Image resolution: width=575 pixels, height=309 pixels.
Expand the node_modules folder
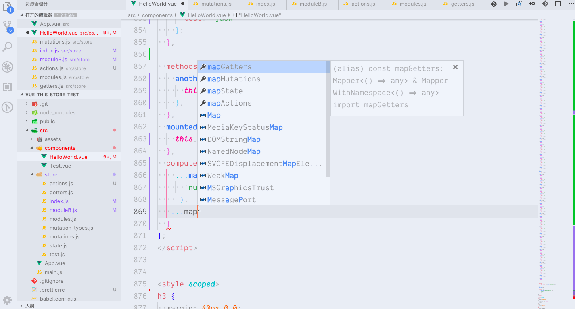point(27,112)
